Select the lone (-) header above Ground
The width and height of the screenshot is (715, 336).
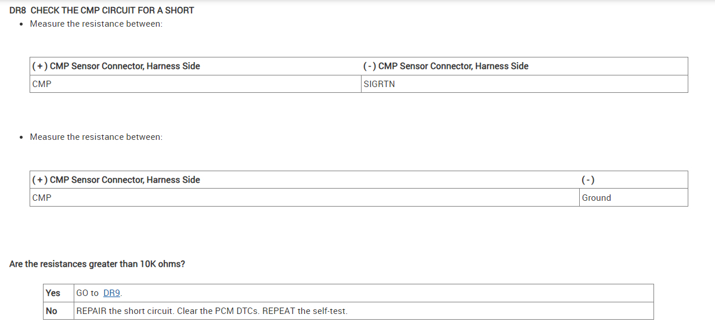tap(587, 180)
